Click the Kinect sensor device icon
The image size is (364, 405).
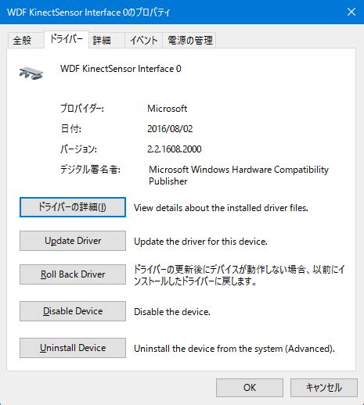click(x=31, y=73)
